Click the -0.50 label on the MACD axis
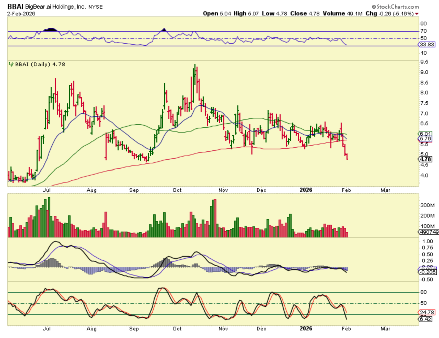 (426, 279)
